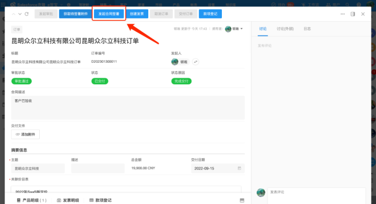The height and width of the screenshot is (204, 376).
Task: Switch to the 讨论(外部) tab
Action: tap(285, 29)
